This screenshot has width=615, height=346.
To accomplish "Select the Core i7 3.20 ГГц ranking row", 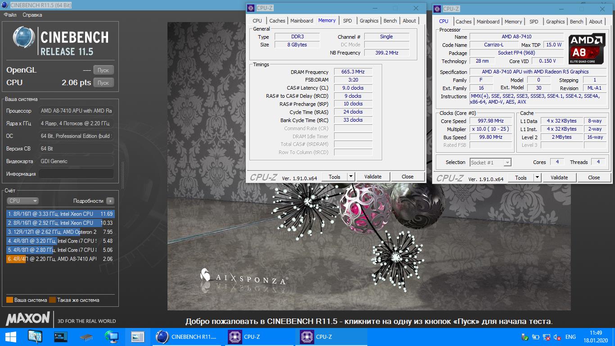I will 60,241.
